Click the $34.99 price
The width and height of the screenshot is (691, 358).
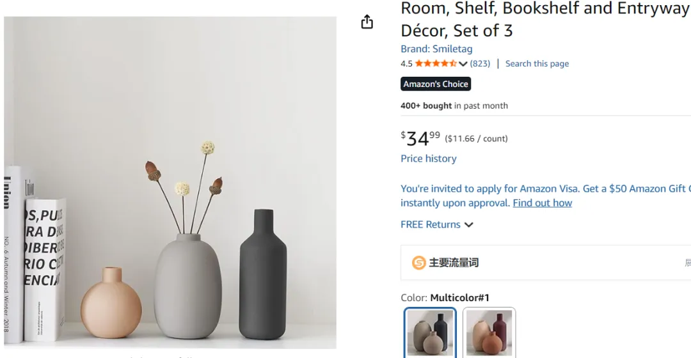click(420, 138)
